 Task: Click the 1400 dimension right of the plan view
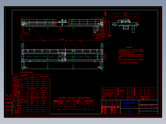(x=105, y=57)
